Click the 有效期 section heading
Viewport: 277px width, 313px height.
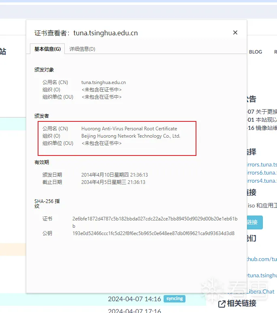(x=41, y=162)
